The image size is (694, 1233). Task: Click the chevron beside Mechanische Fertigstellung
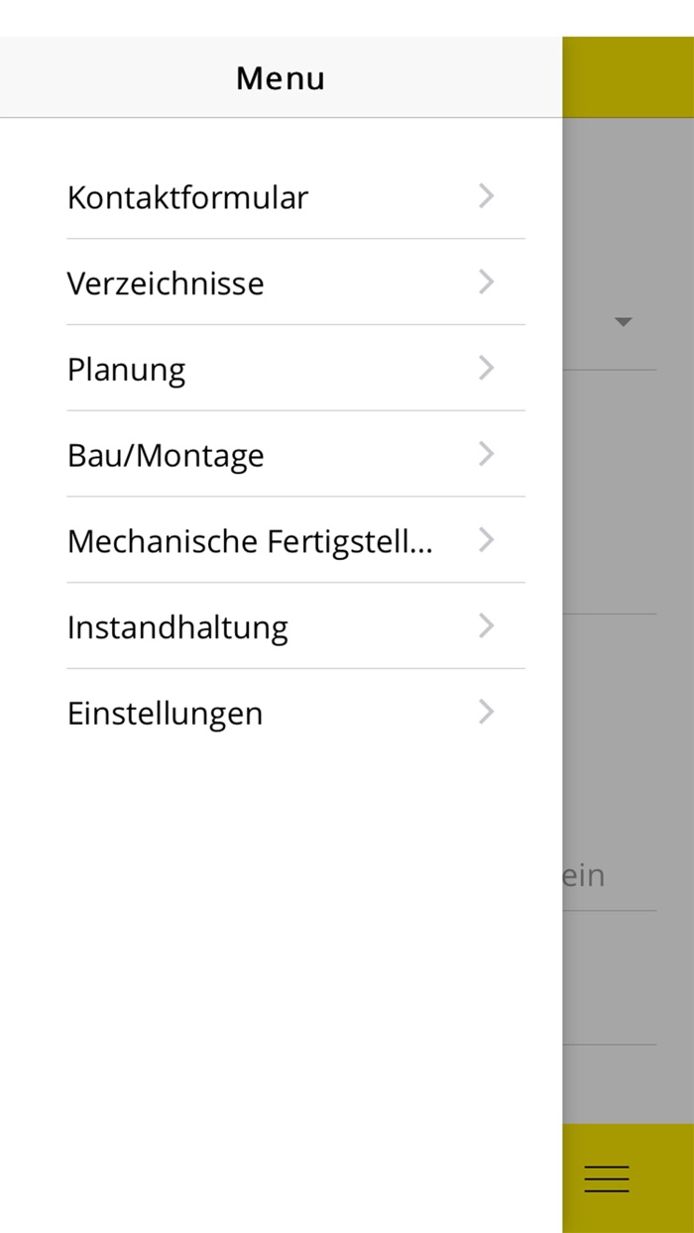(x=486, y=540)
